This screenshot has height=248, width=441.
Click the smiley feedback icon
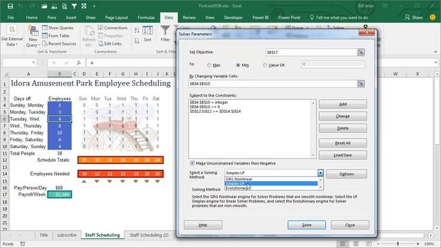click(433, 17)
